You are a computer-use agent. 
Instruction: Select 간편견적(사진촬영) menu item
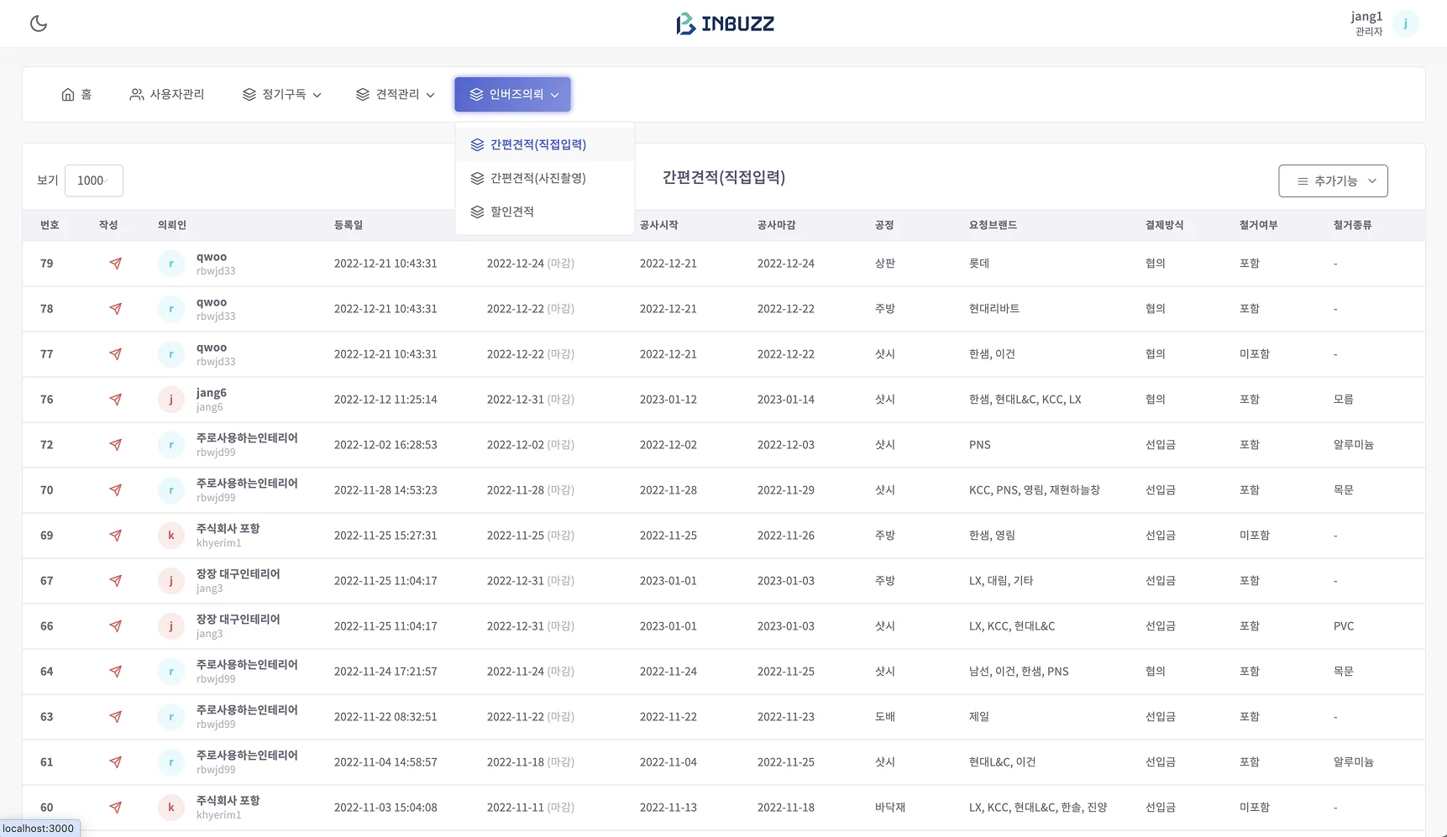click(545, 178)
